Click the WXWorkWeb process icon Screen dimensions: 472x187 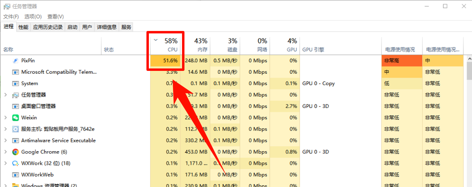(15, 175)
